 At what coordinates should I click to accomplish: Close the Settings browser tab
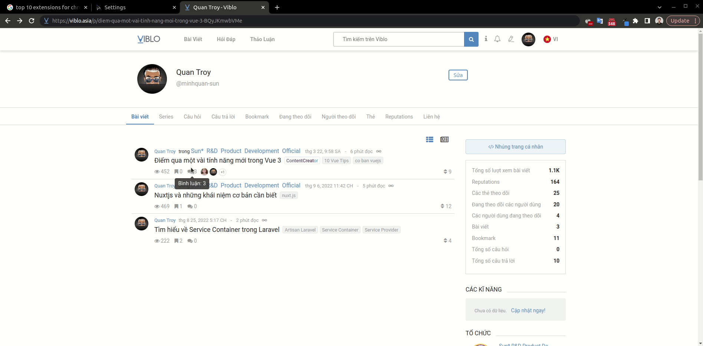tap(174, 7)
